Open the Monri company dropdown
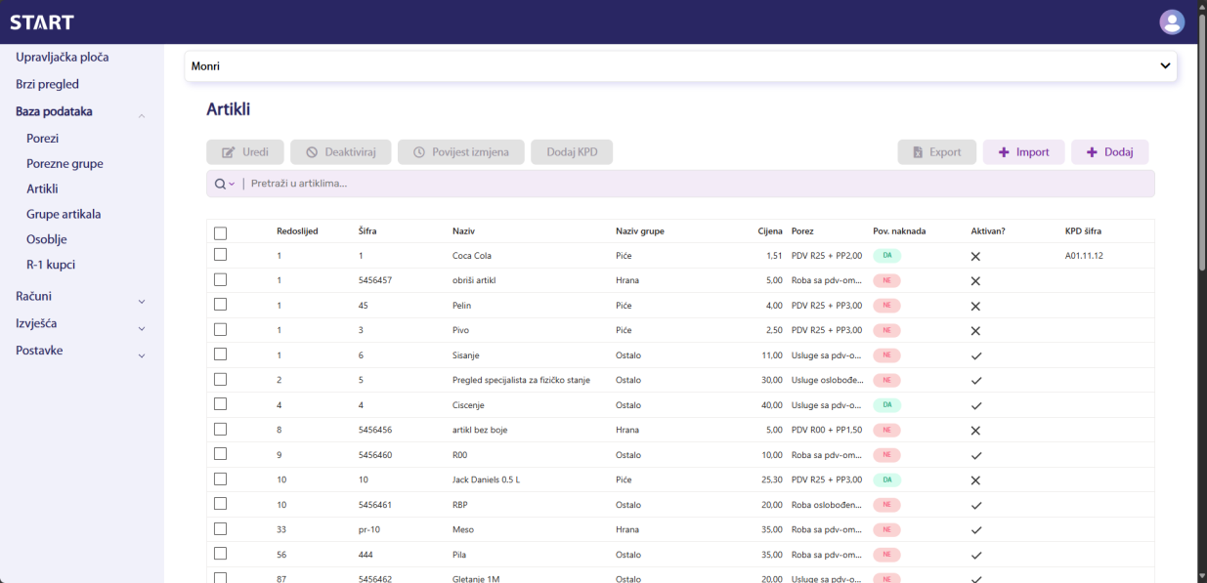 680,65
